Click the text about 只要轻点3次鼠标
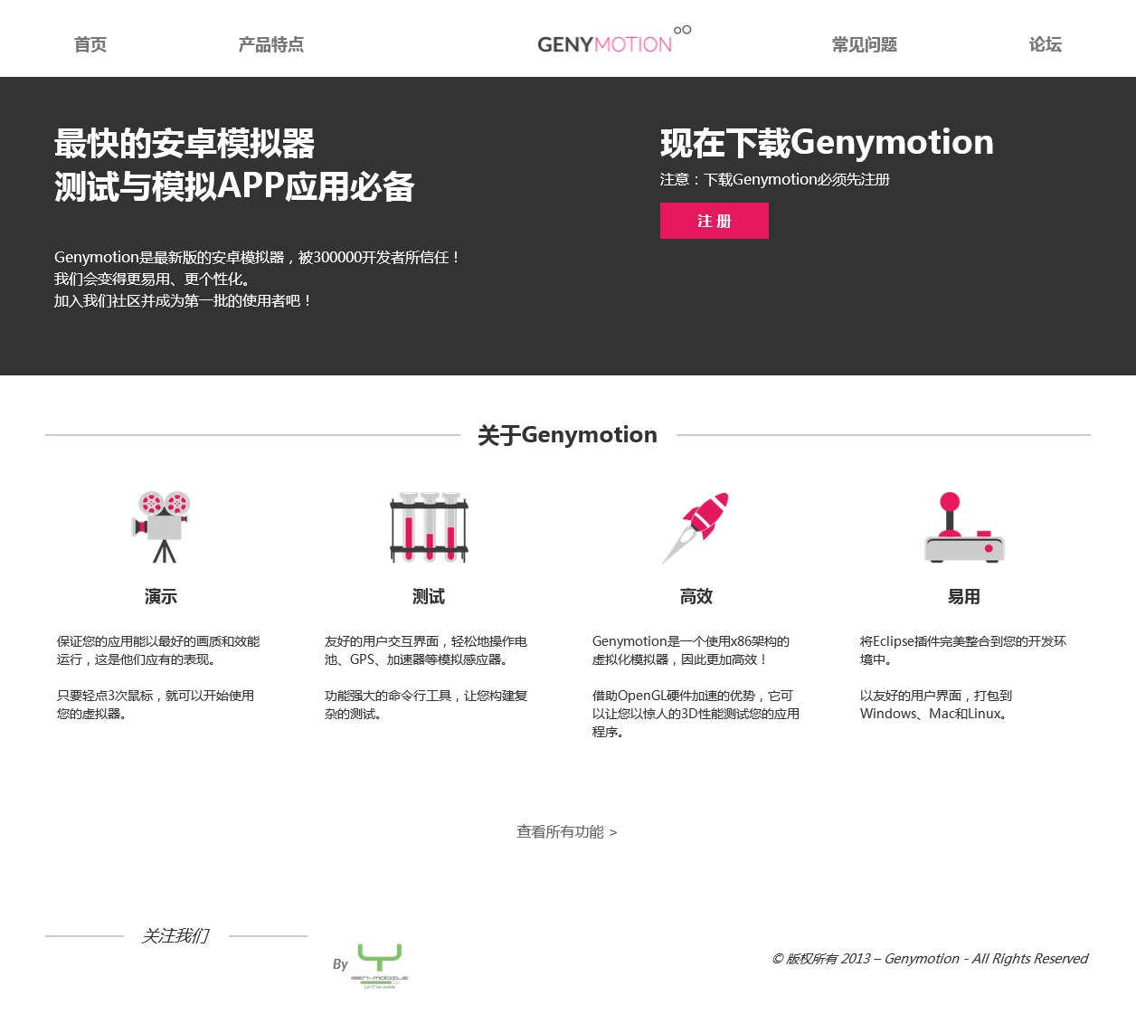 point(156,705)
